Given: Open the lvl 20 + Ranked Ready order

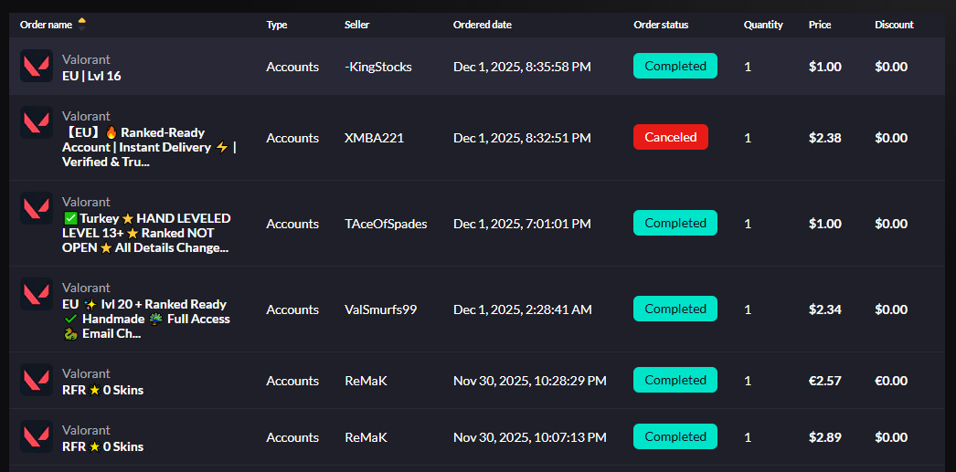Looking at the screenshot, I should coord(145,320).
